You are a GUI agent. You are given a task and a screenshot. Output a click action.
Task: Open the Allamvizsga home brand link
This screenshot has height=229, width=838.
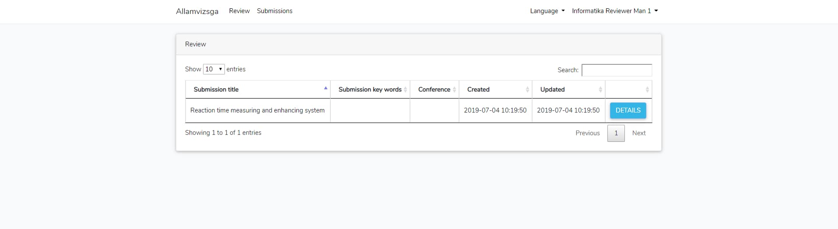coord(197,11)
